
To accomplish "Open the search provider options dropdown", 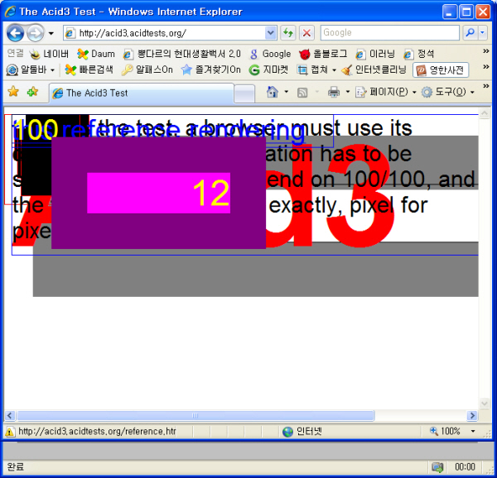I will pos(483,32).
